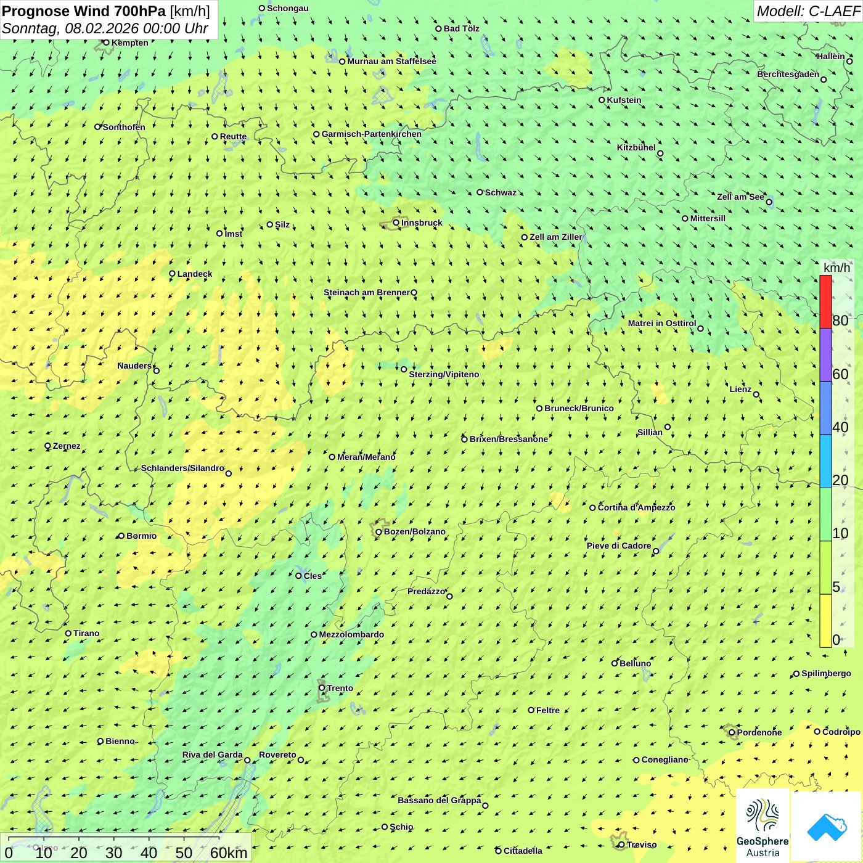863x863 pixels.
Task: Click the Garmisch-Partenkirchen marker
Action: (x=316, y=134)
